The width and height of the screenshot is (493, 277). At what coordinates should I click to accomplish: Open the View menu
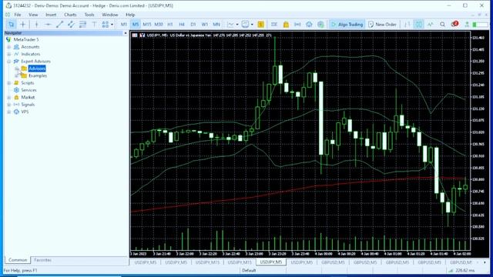pos(33,15)
